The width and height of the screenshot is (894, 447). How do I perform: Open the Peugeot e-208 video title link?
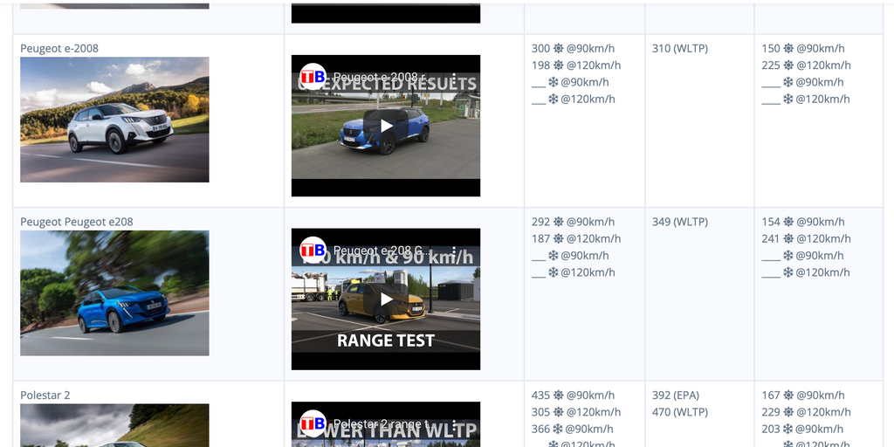pos(382,251)
